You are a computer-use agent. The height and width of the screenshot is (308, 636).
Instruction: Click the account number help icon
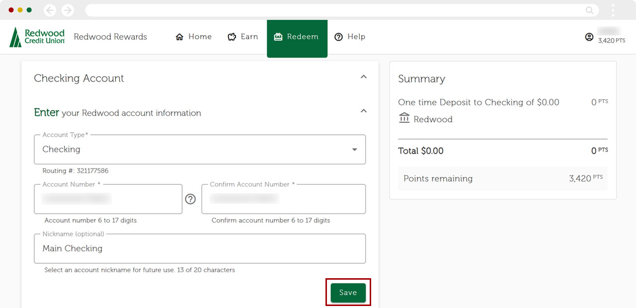(190, 199)
